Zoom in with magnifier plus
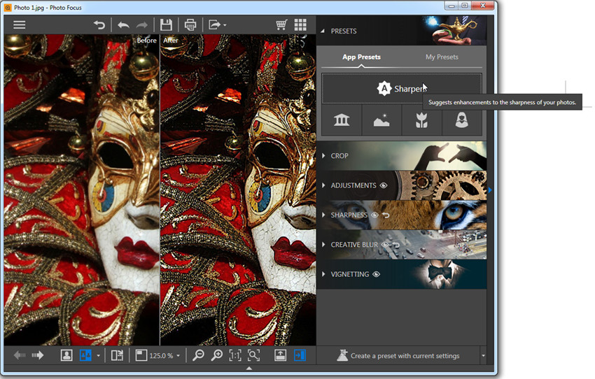Image resolution: width=595 pixels, height=379 pixels. [217, 355]
